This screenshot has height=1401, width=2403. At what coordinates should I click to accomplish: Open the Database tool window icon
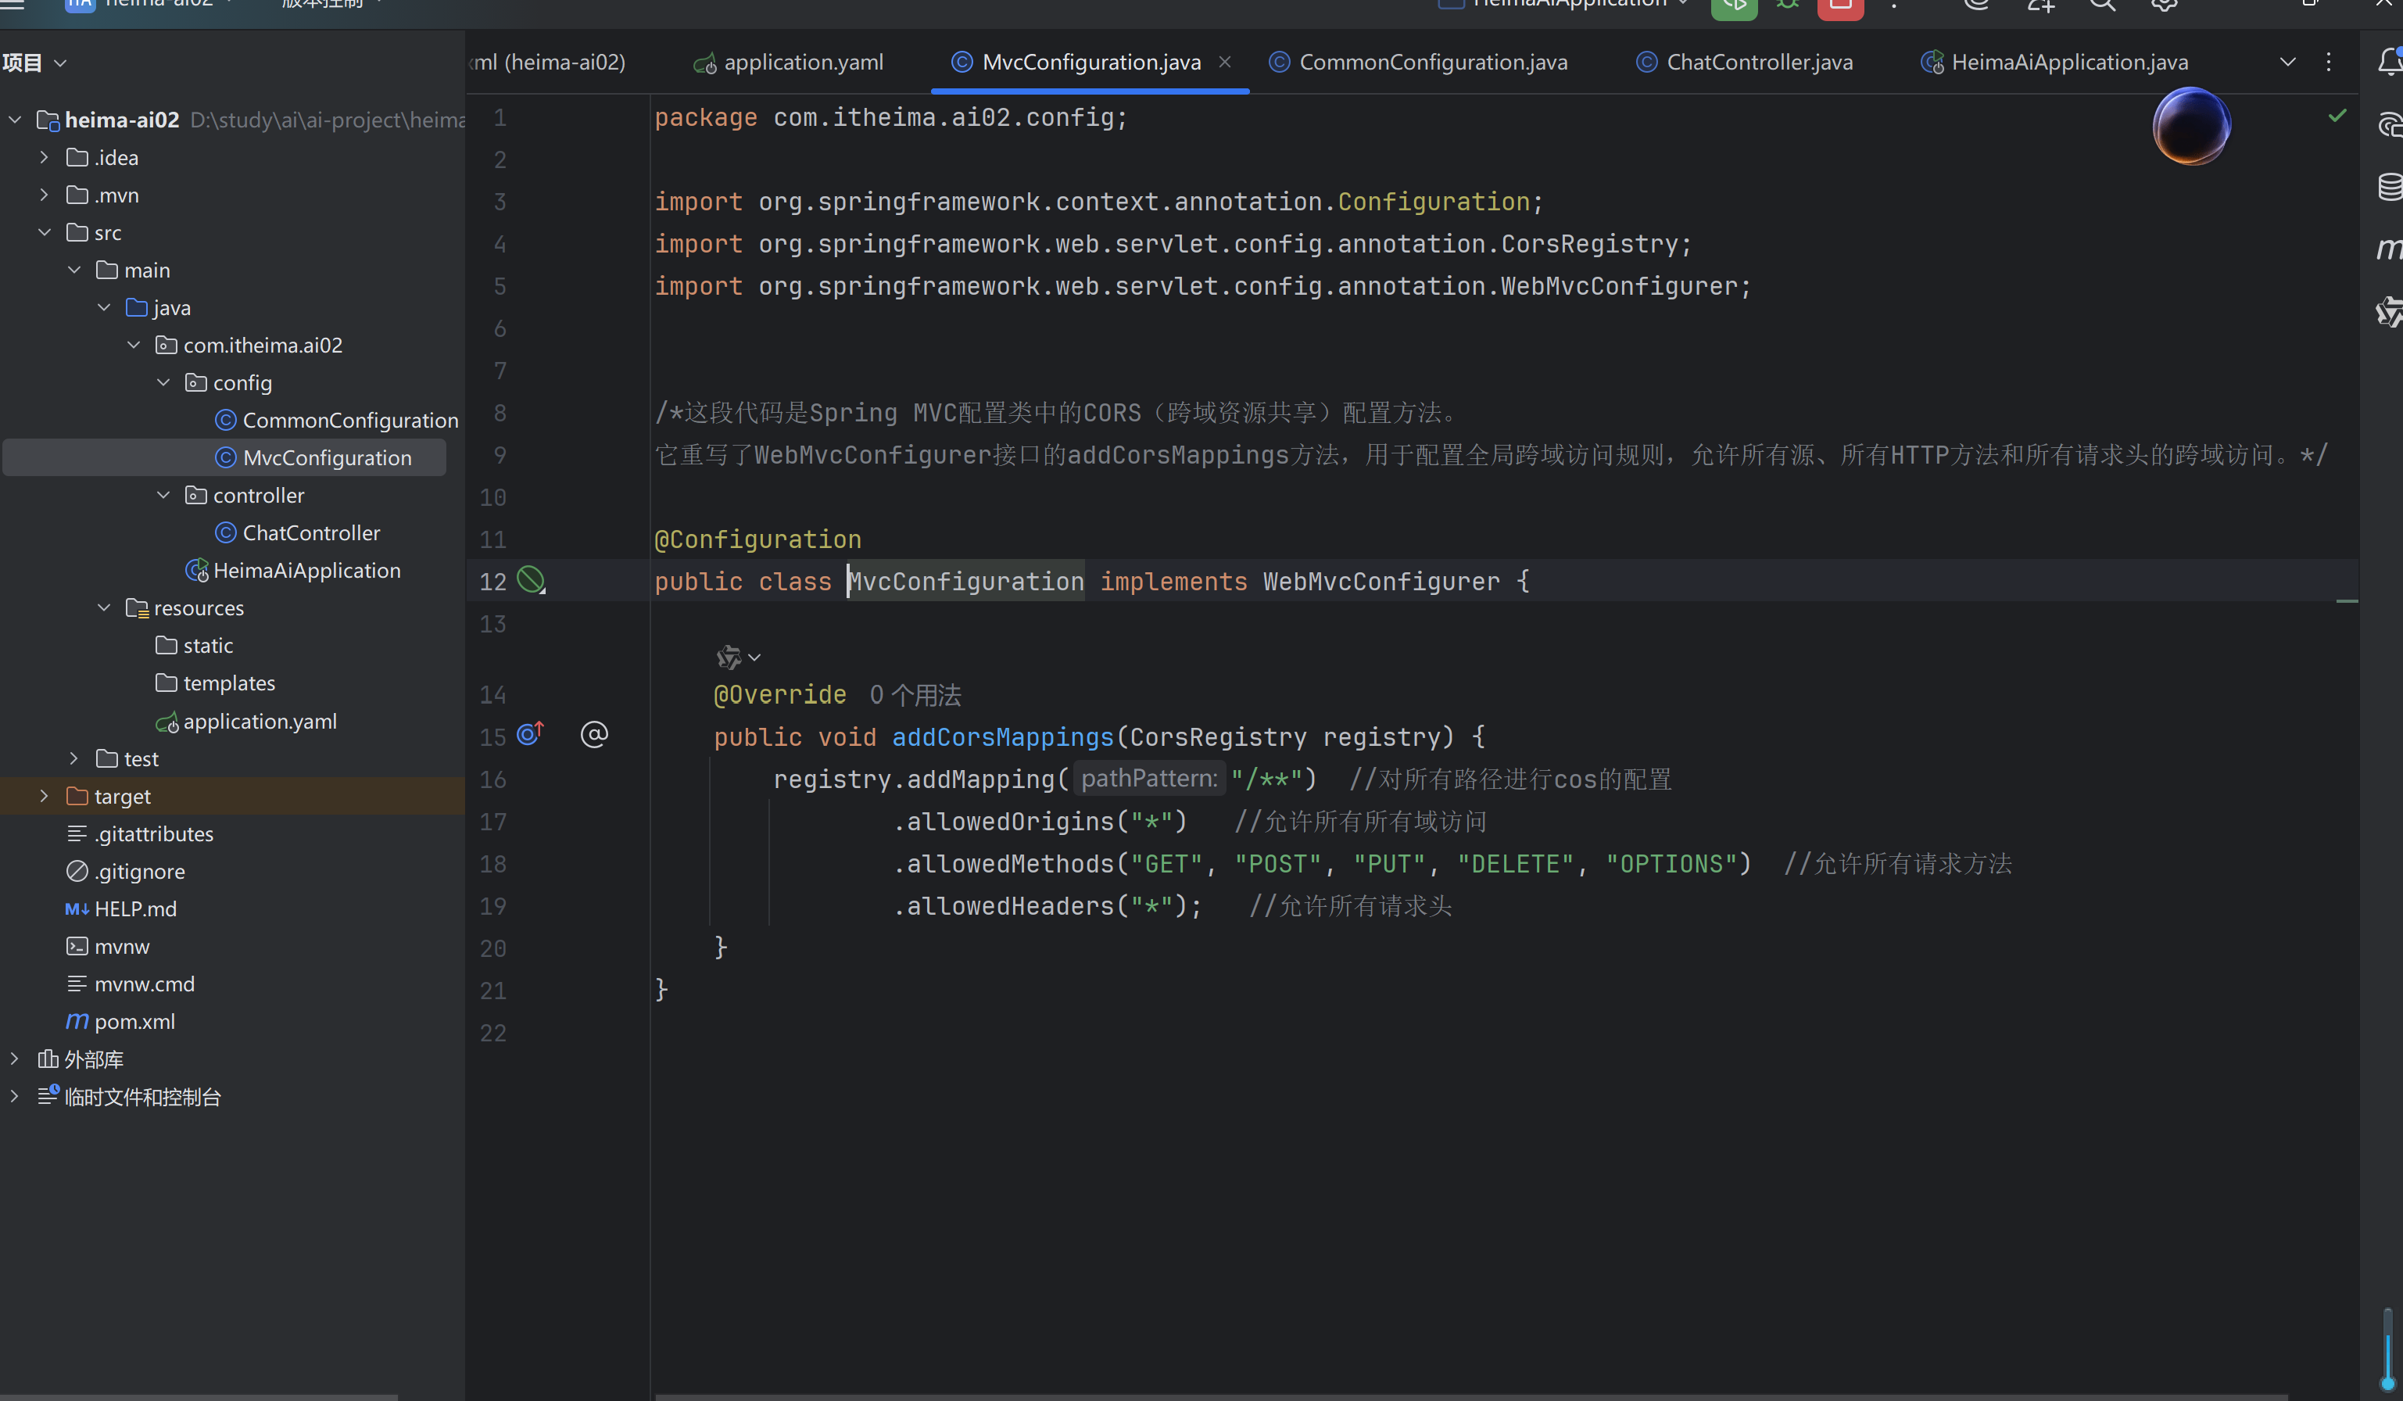pyautogui.click(x=2389, y=186)
